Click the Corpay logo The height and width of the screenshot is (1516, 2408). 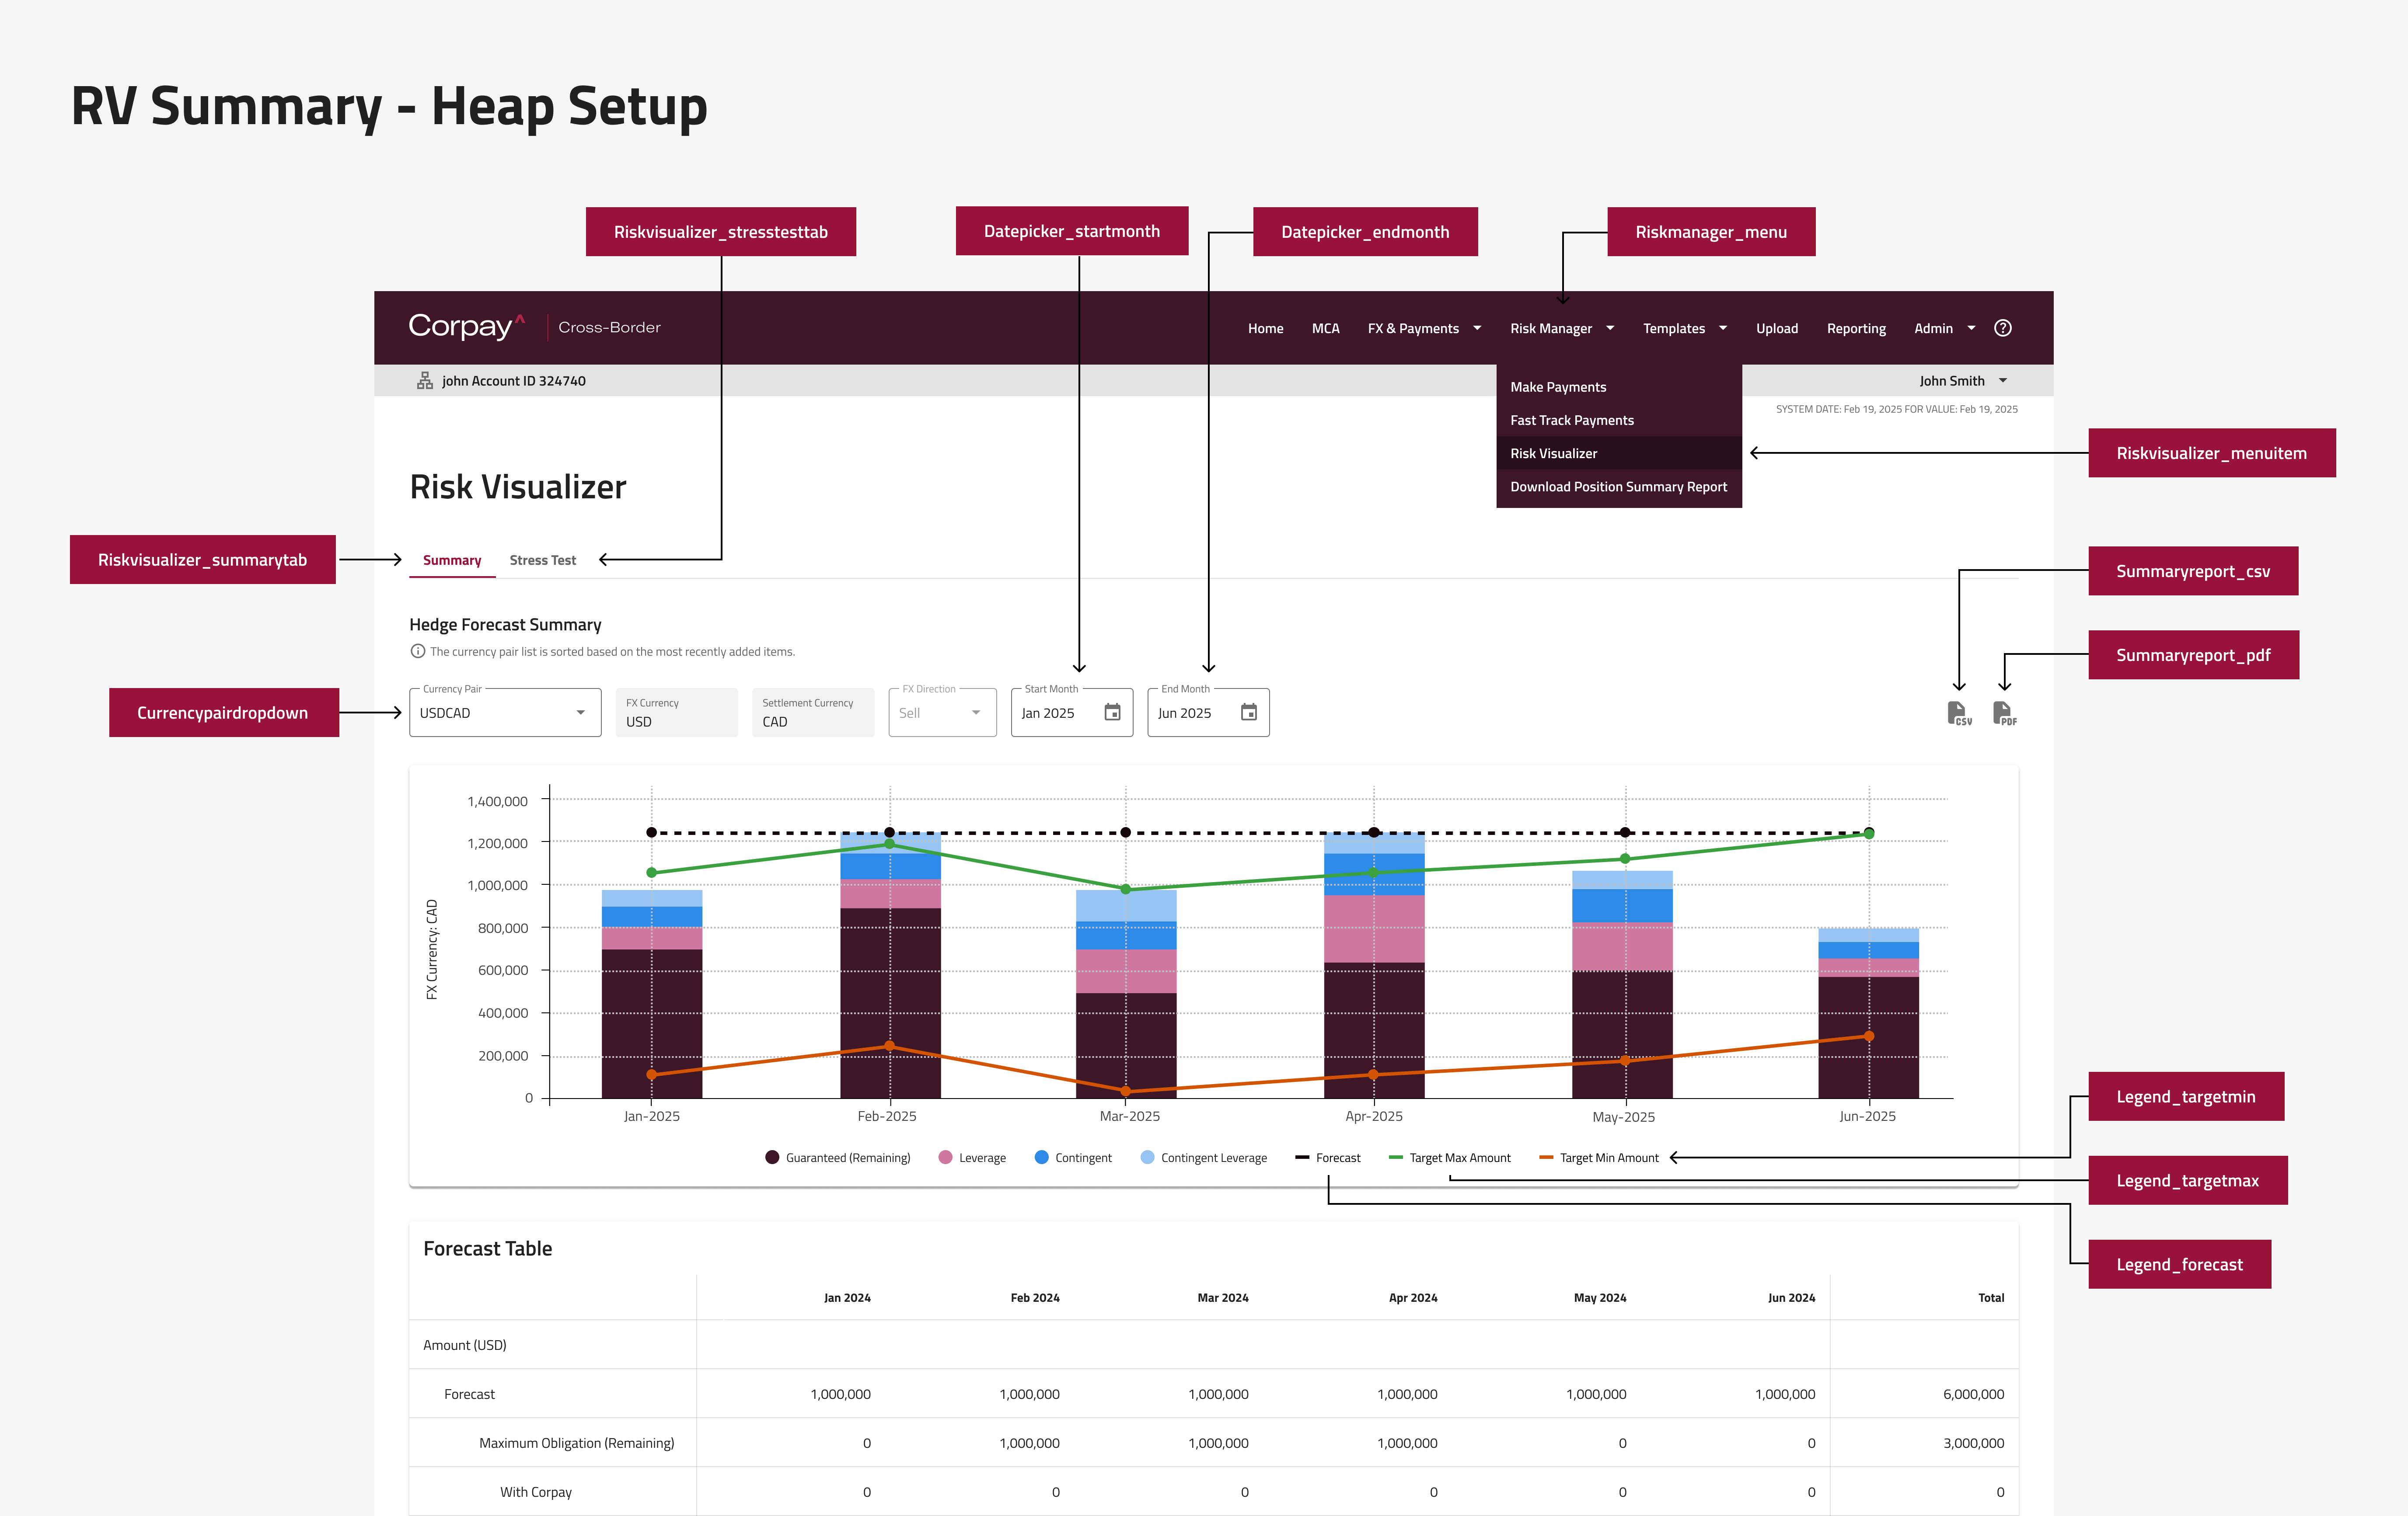pos(466,327)
